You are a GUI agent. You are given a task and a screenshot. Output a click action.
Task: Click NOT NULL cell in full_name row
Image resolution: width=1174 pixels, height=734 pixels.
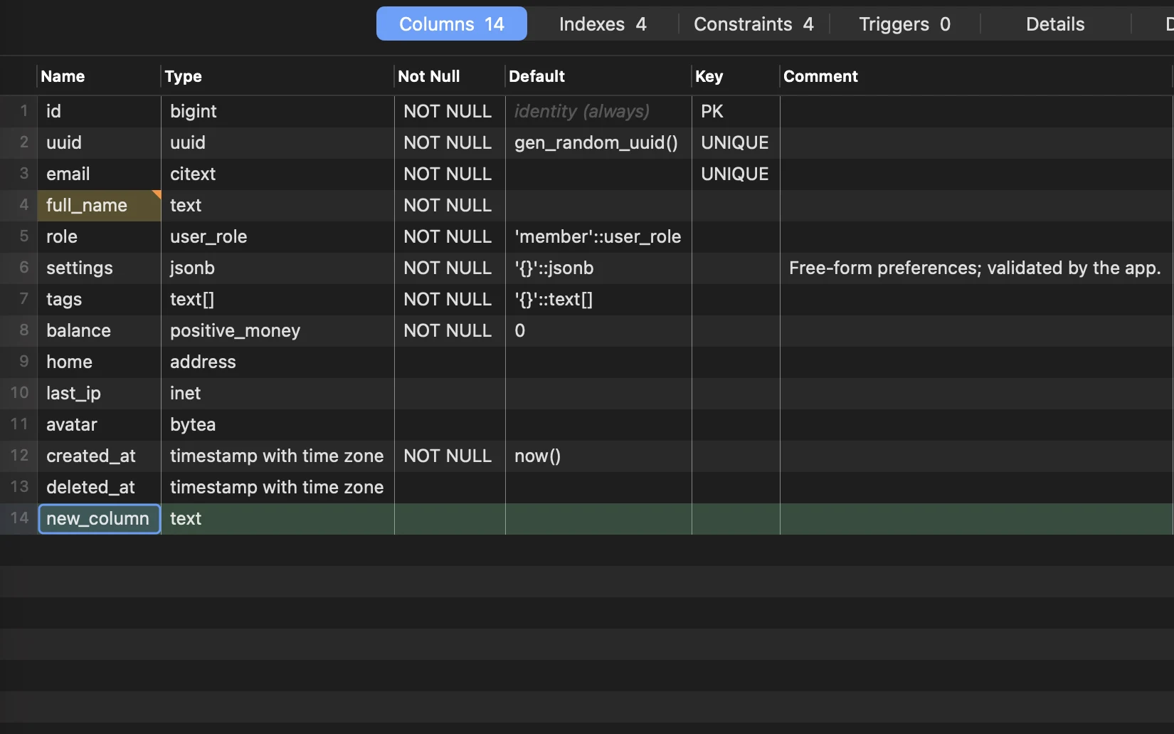pos(450,205)
